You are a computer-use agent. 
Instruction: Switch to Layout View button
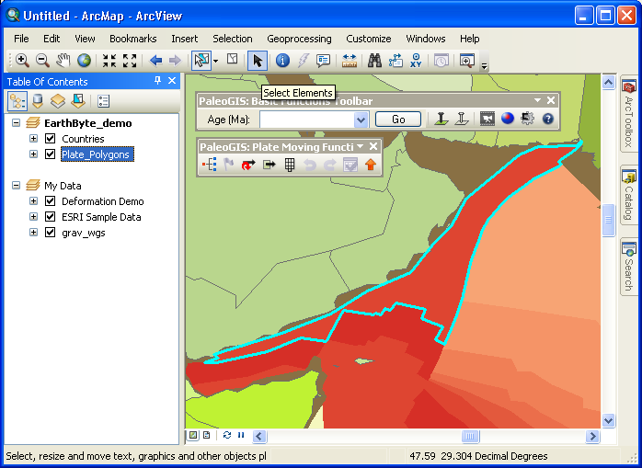[x=207, y=435]
